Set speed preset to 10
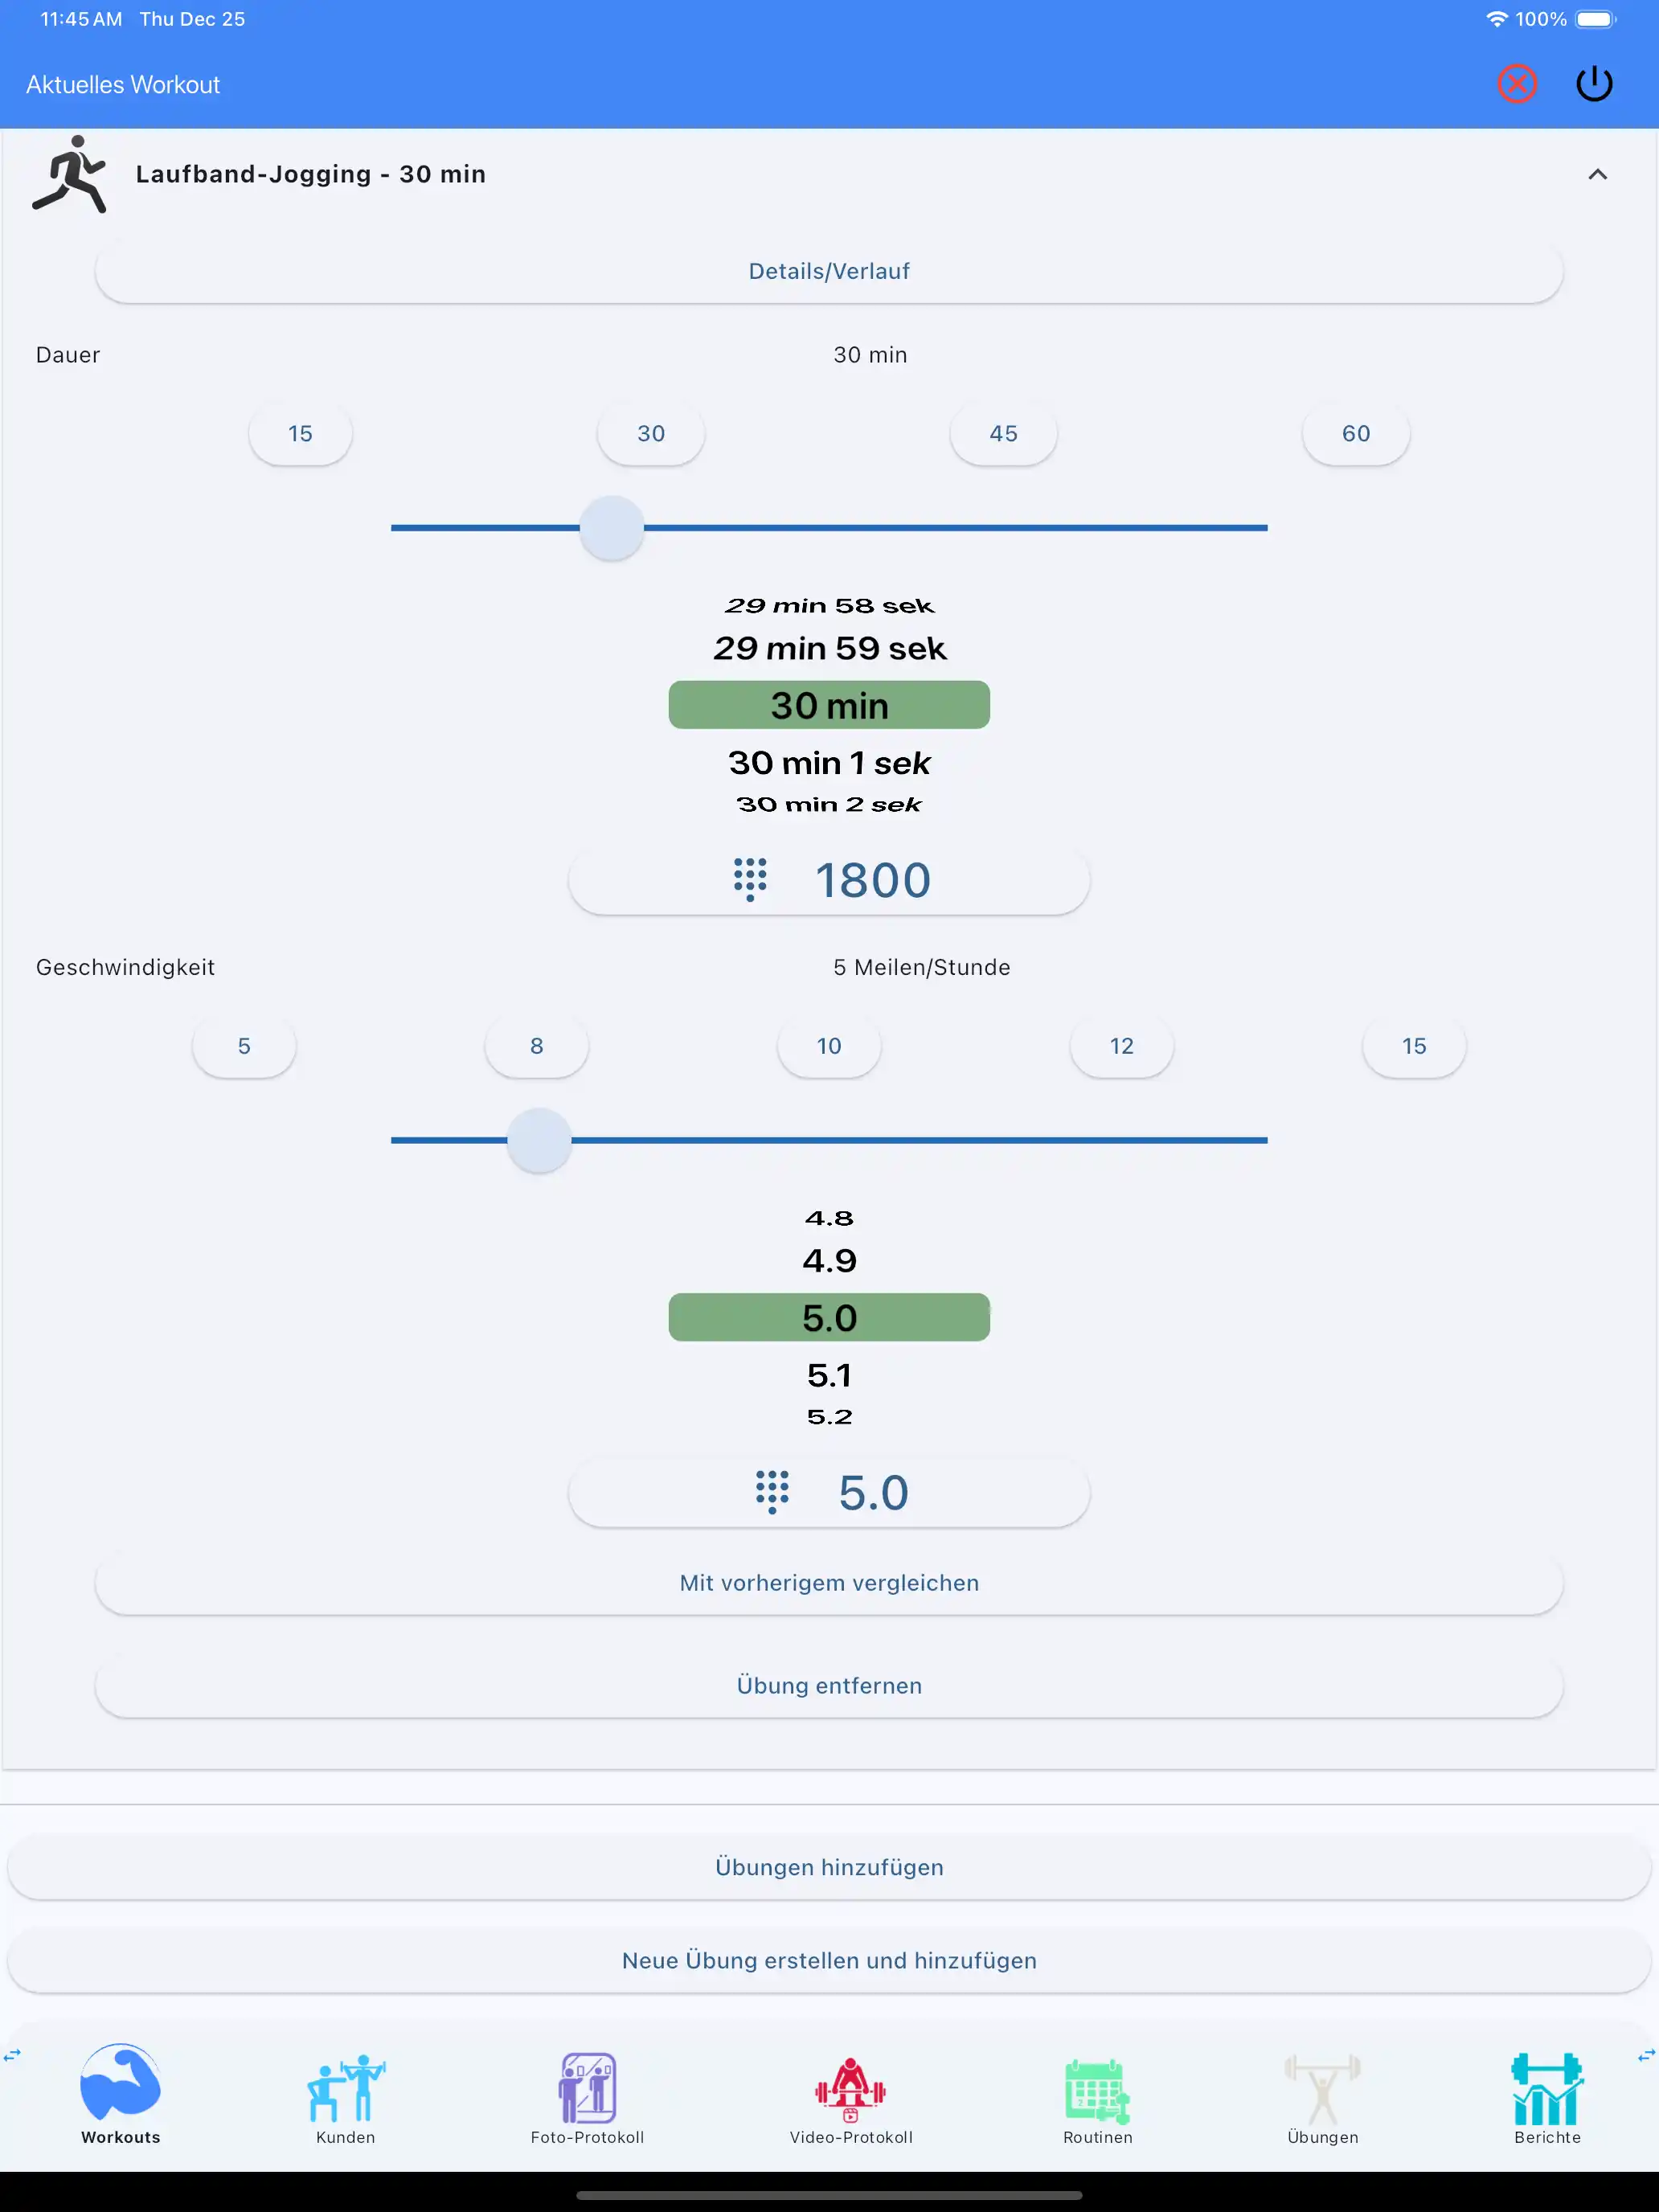This screenshot has width=1659, height=2212. pyautogui.click(x=829, y=1046)
